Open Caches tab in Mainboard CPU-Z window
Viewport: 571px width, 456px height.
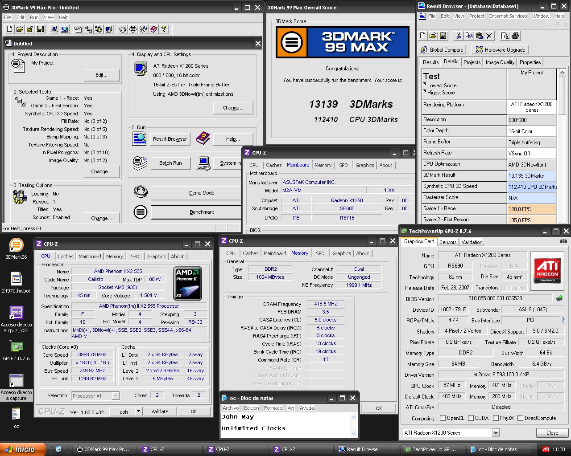click(x=274, y=165)
